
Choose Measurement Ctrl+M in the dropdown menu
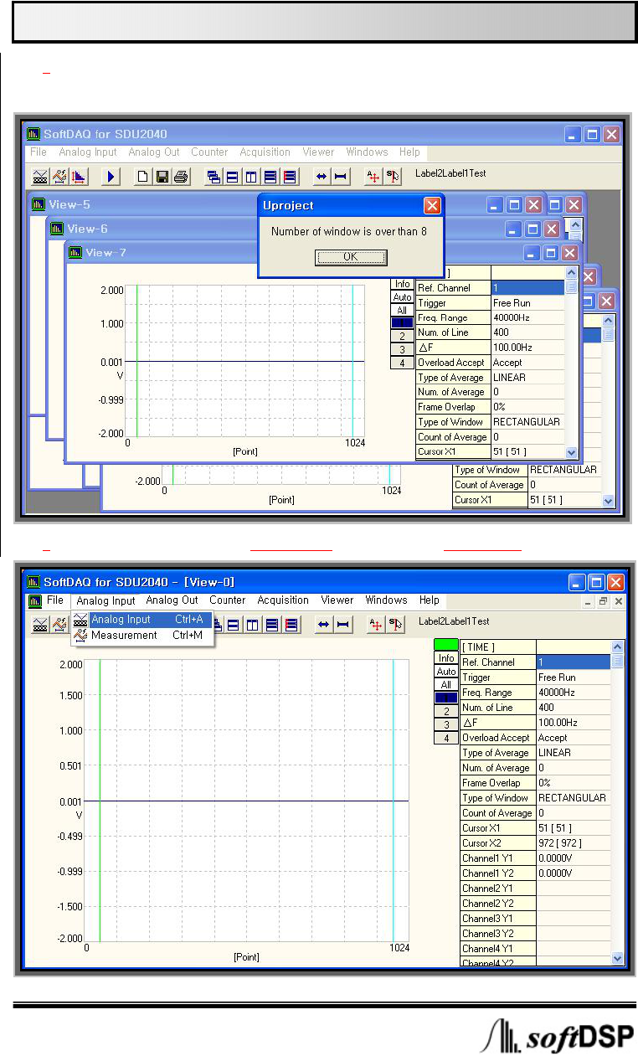(142, 636)
